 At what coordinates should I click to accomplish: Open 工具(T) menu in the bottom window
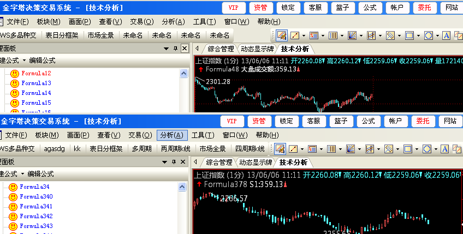click(x=203, y=135)
